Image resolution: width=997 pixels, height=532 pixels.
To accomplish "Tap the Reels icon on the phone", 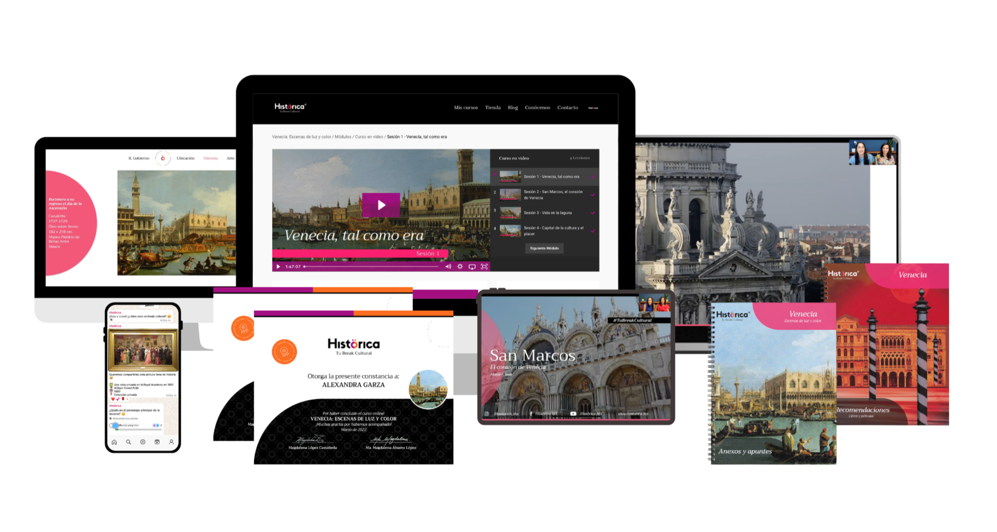I will coord(157,442).
